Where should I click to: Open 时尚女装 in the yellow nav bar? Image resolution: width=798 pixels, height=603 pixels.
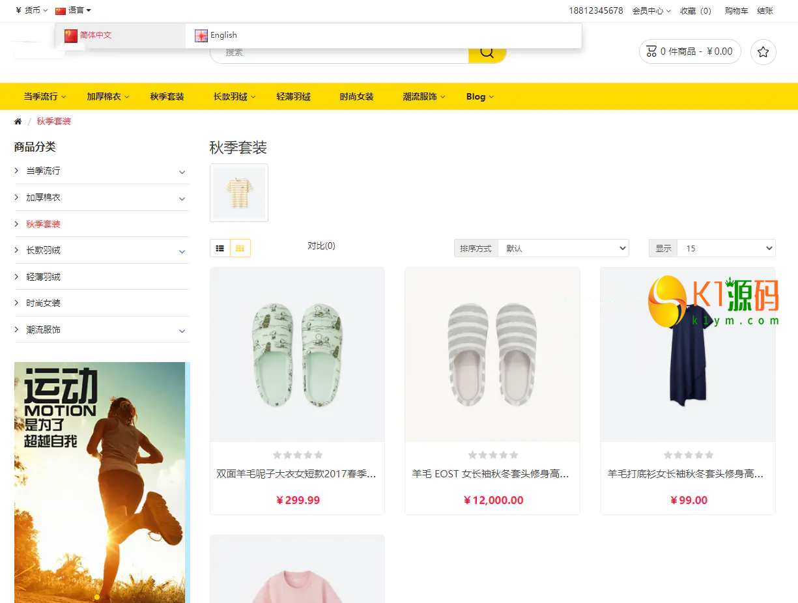tap(356, 97)
